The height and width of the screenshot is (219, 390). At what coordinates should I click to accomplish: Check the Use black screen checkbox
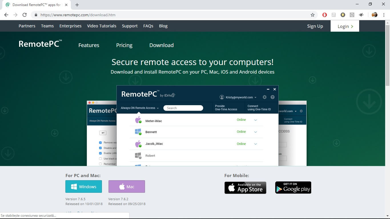100,159
